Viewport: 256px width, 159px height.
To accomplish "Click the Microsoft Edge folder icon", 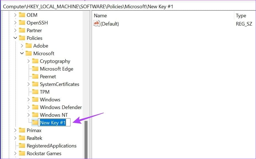I will (35, 69).
